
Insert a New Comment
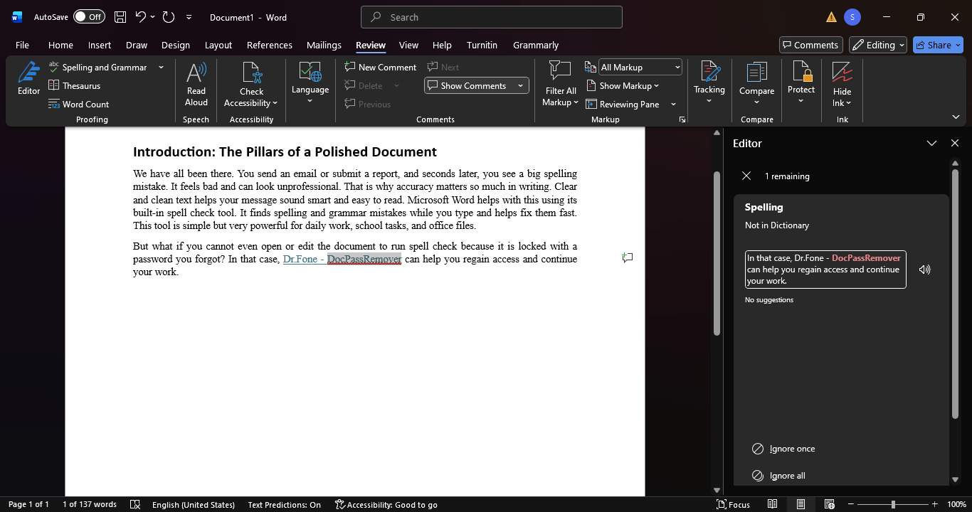[381, 67]
